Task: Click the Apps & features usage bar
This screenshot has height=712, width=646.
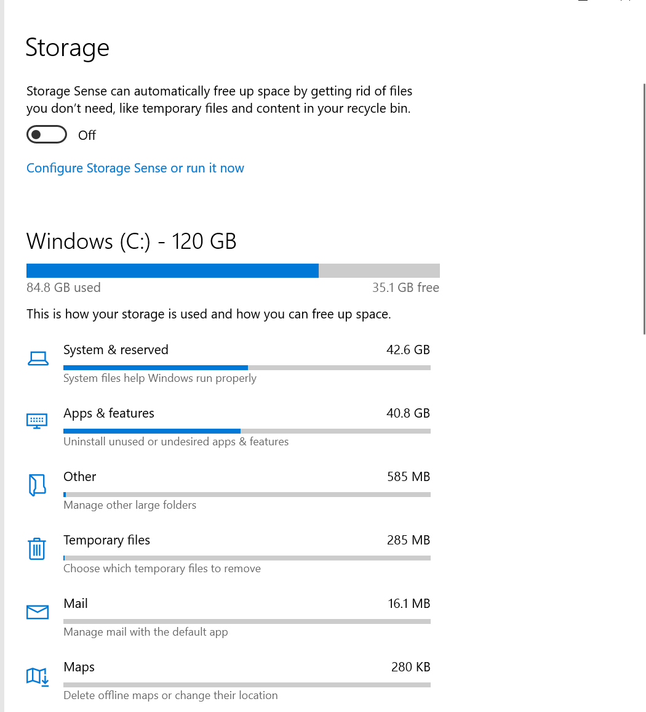Action: [247, 431]
